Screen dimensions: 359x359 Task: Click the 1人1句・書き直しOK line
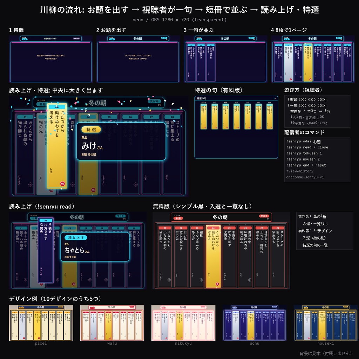[307, 117]
